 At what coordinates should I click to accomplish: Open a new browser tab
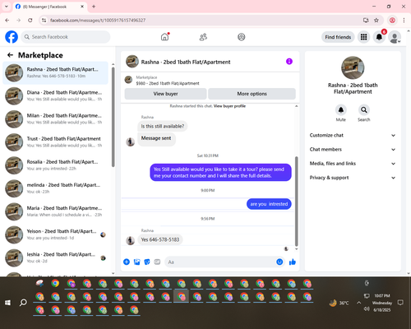[x=94, y=7]
